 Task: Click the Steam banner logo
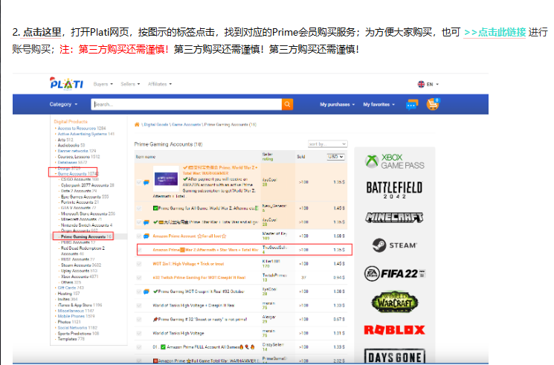pos(394,245)
